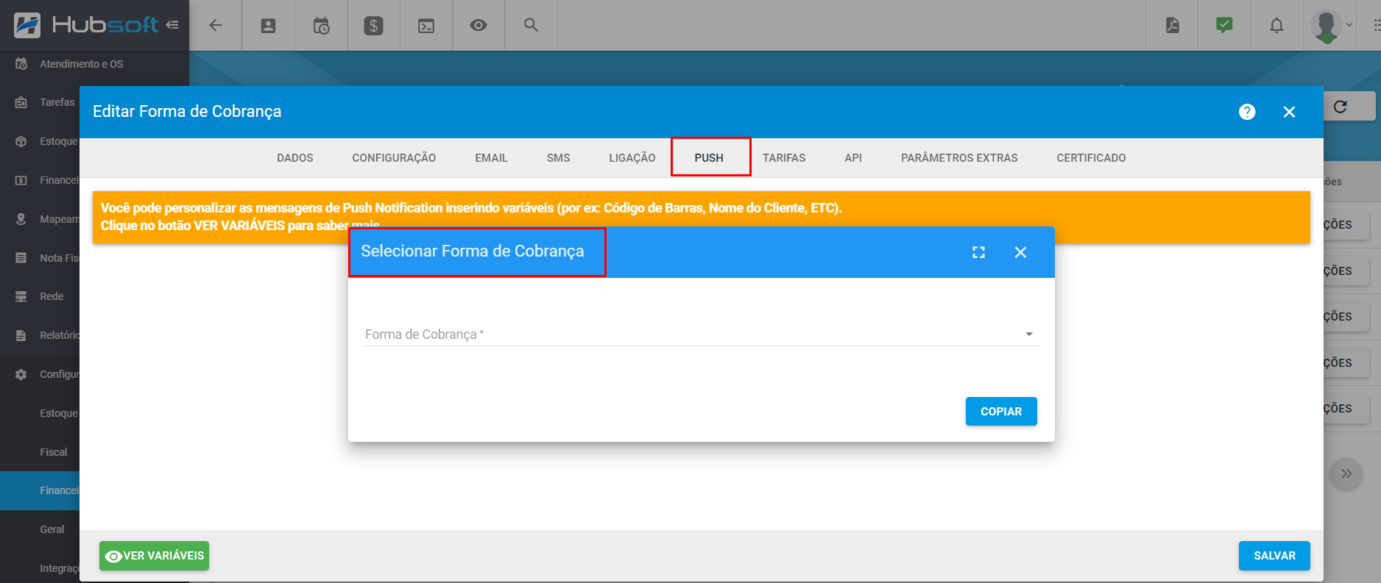Open Atendimento e OS in sidebar
1381x583 pixels.
pyautogui.click(x=82, y=64)
